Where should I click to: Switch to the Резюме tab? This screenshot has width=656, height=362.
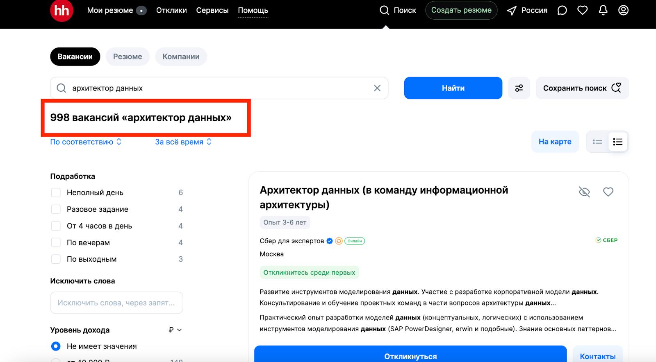click(128, 57)
